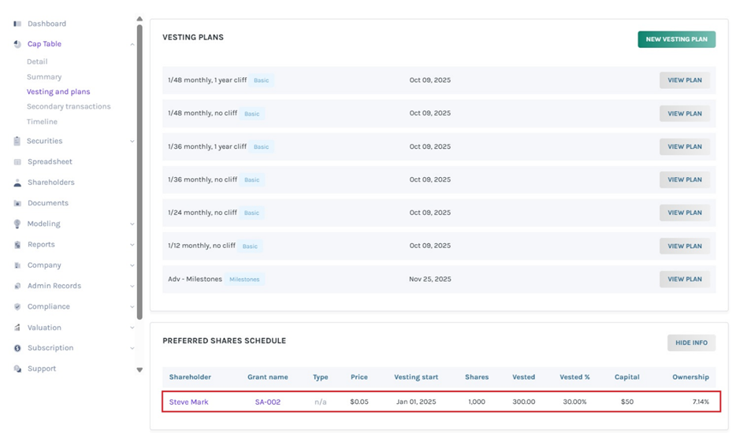This screenshot has width=736, height=433.
Task: Click the Documents folder icon
Action: 17,203
